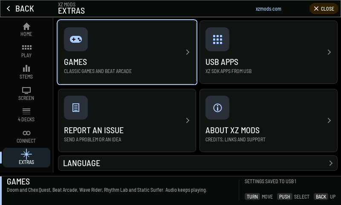This screenshot has height=205, width=341.
Task: Click the EXTRAS header title
Action: point(71,11)
